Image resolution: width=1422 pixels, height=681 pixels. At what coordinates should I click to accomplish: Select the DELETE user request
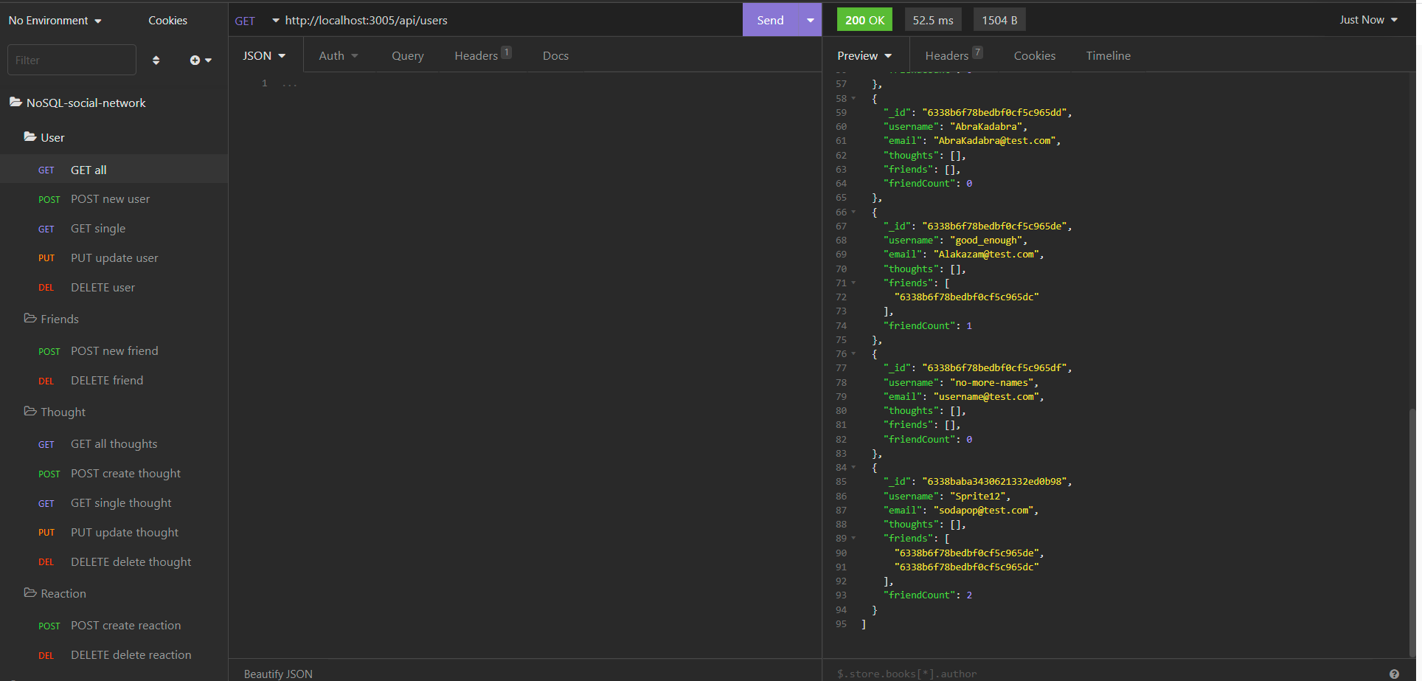(114, 287)
